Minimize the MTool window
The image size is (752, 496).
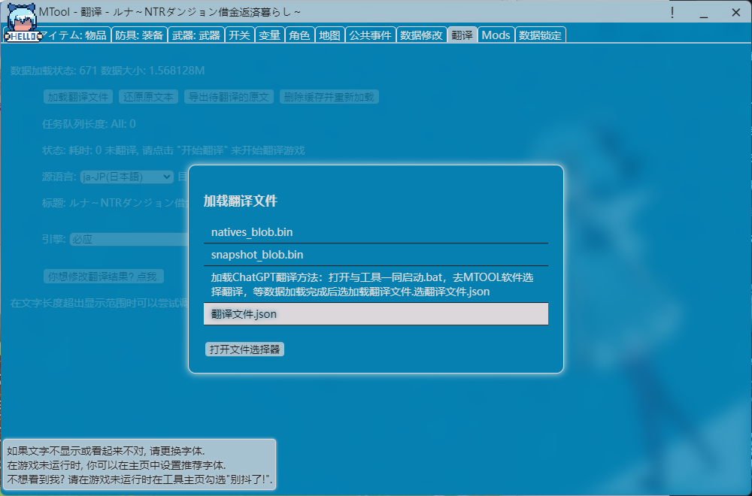pyautogui.click(x=704, y=13)
